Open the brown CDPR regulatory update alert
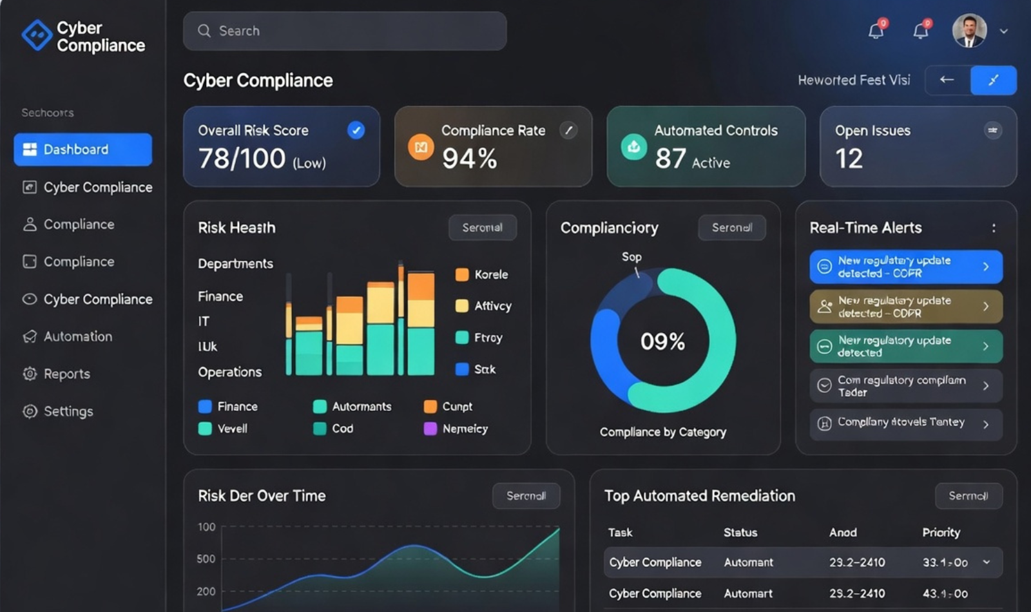 [906, 307]
